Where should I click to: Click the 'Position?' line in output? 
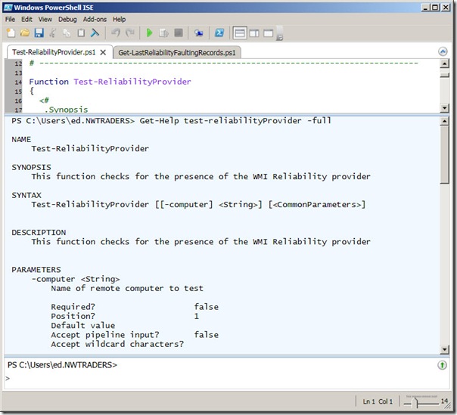point(125,316)
